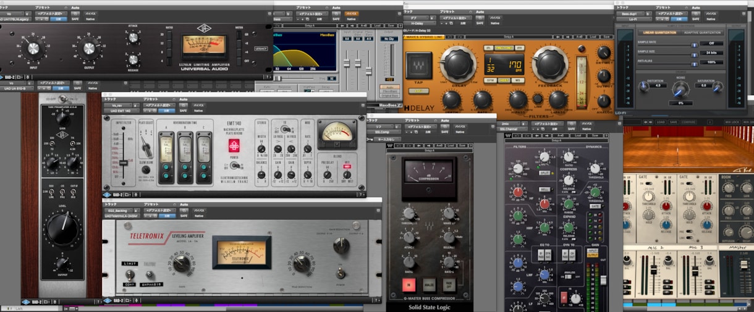
Task: Click the SPLIT button in SSL Channel filters
Action: click(x=545, y=174)
